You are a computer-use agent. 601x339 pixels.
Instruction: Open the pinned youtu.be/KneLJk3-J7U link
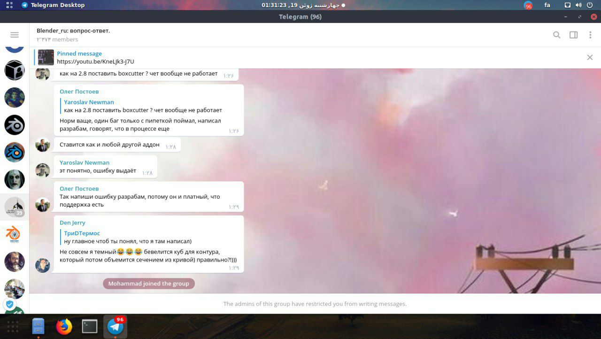pyautogui.click(x=95, y=62)
